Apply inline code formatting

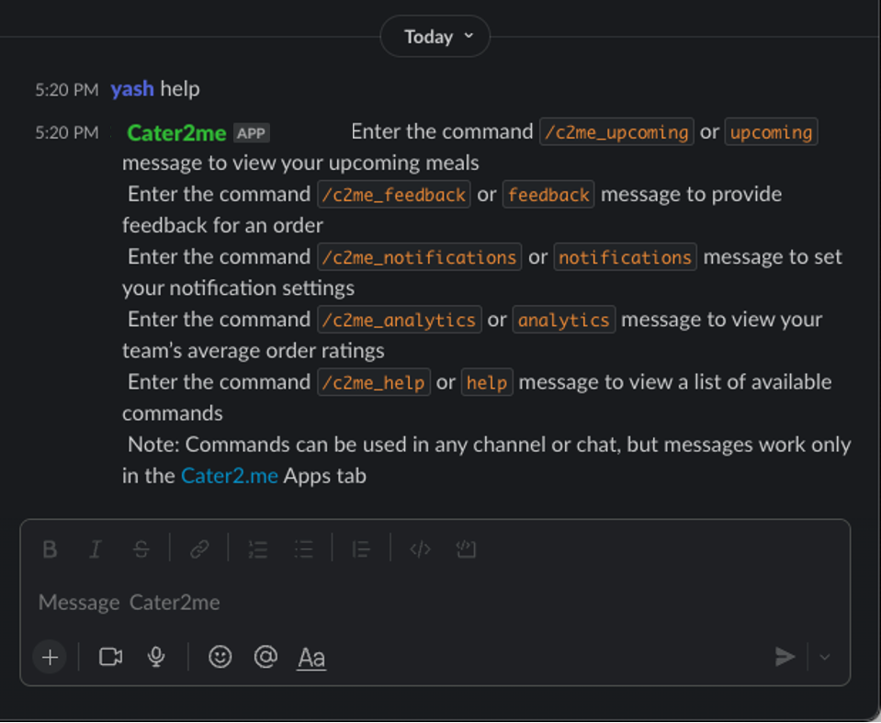420,548
